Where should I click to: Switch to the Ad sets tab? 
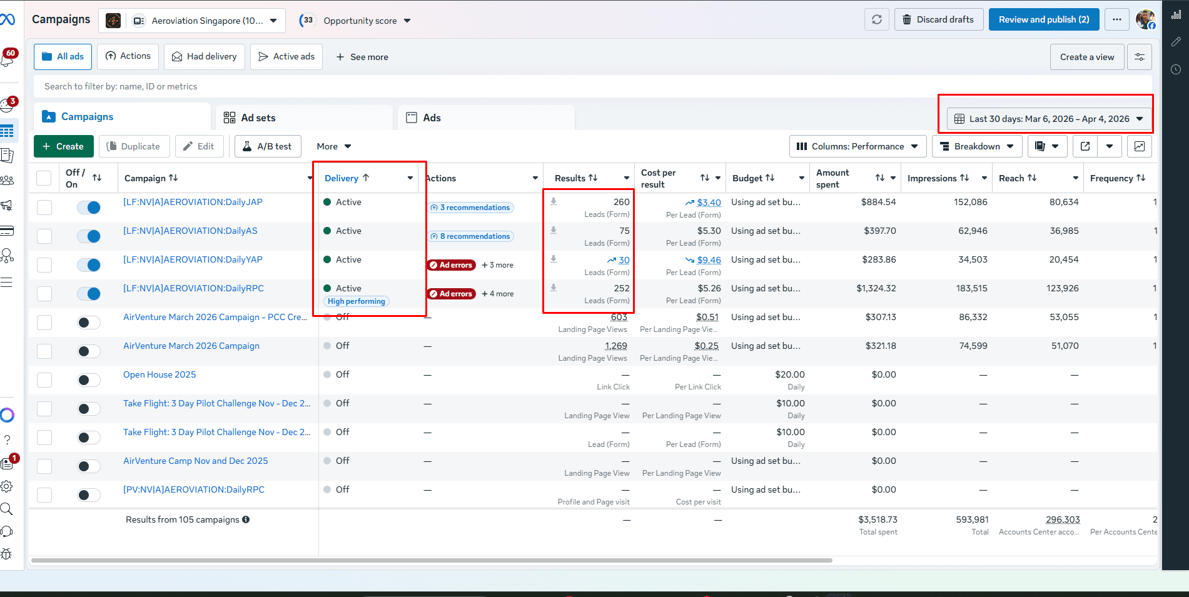(304, 118)
